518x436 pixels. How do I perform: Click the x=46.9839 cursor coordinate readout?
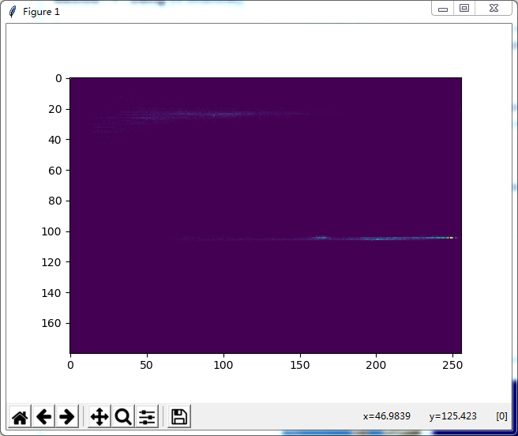click(x=386, y=415)
